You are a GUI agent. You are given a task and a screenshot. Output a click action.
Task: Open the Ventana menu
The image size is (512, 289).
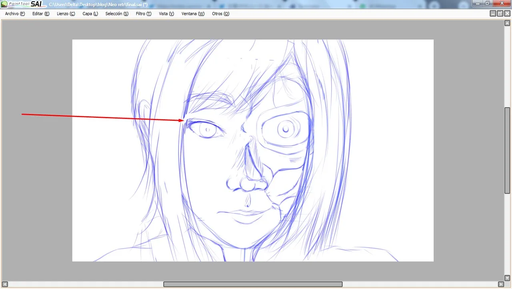pyautogui.click(x=193, y=14)
